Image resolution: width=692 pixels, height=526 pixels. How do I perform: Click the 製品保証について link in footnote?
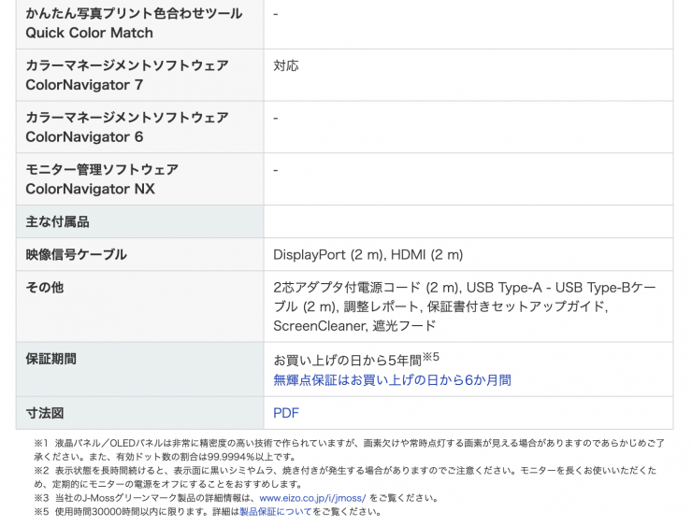(x=275, y=512)
